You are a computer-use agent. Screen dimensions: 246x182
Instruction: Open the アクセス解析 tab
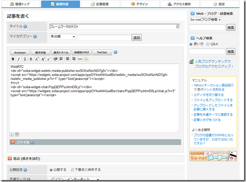[x=180, y=4]
